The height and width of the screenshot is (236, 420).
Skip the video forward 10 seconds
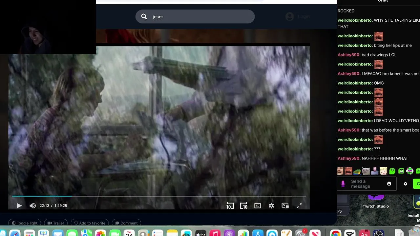[x=243, y=206]
